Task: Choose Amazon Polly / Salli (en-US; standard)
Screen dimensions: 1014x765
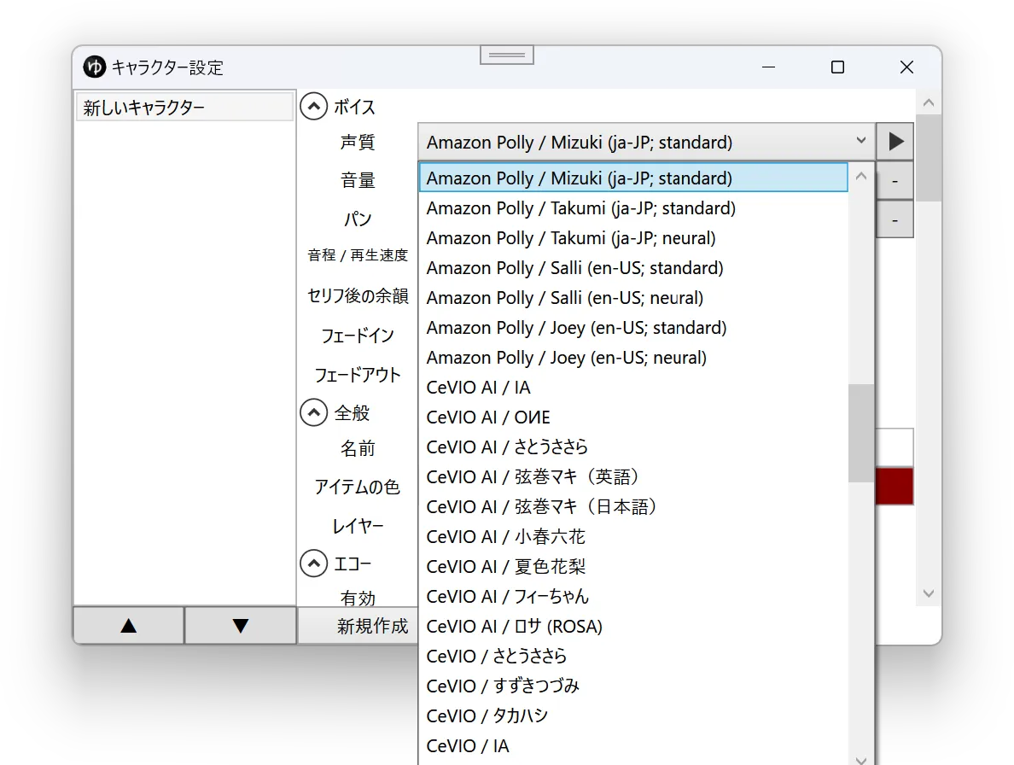Action: [x=633, y=268]
